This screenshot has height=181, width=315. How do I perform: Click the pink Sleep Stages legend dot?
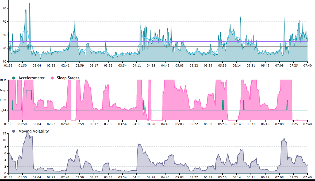click(52, 78)
